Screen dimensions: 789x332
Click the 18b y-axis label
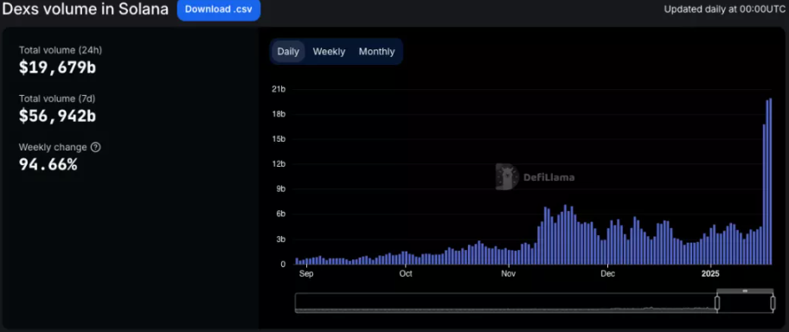click(279, 114)
